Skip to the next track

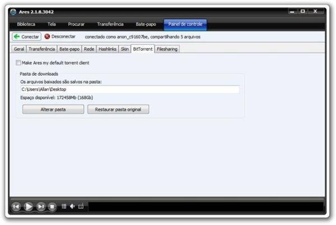pos(41,207)
